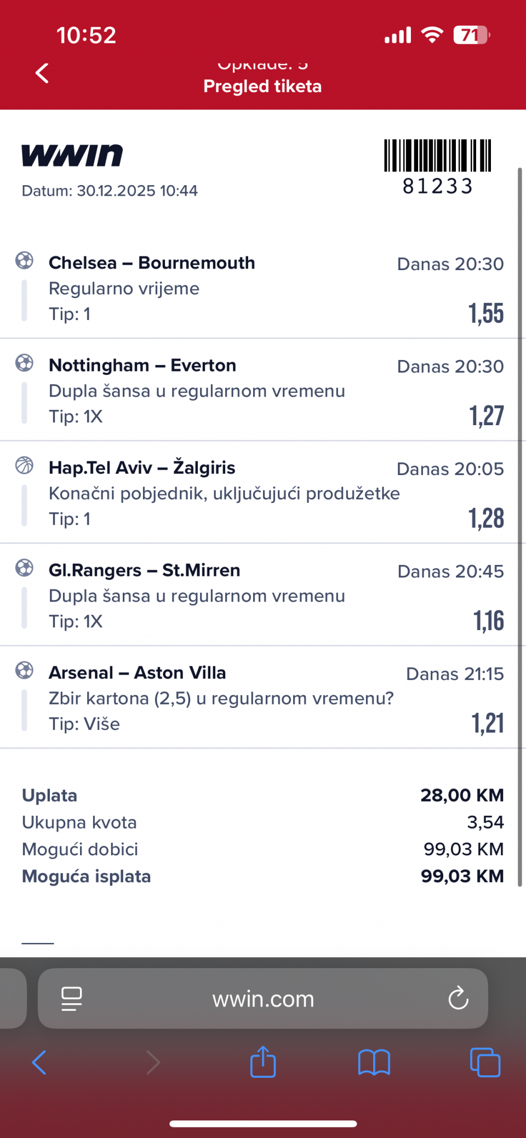Tap the back arrow in red header
The image size is (526, 1138).
(x=42, y=73)
